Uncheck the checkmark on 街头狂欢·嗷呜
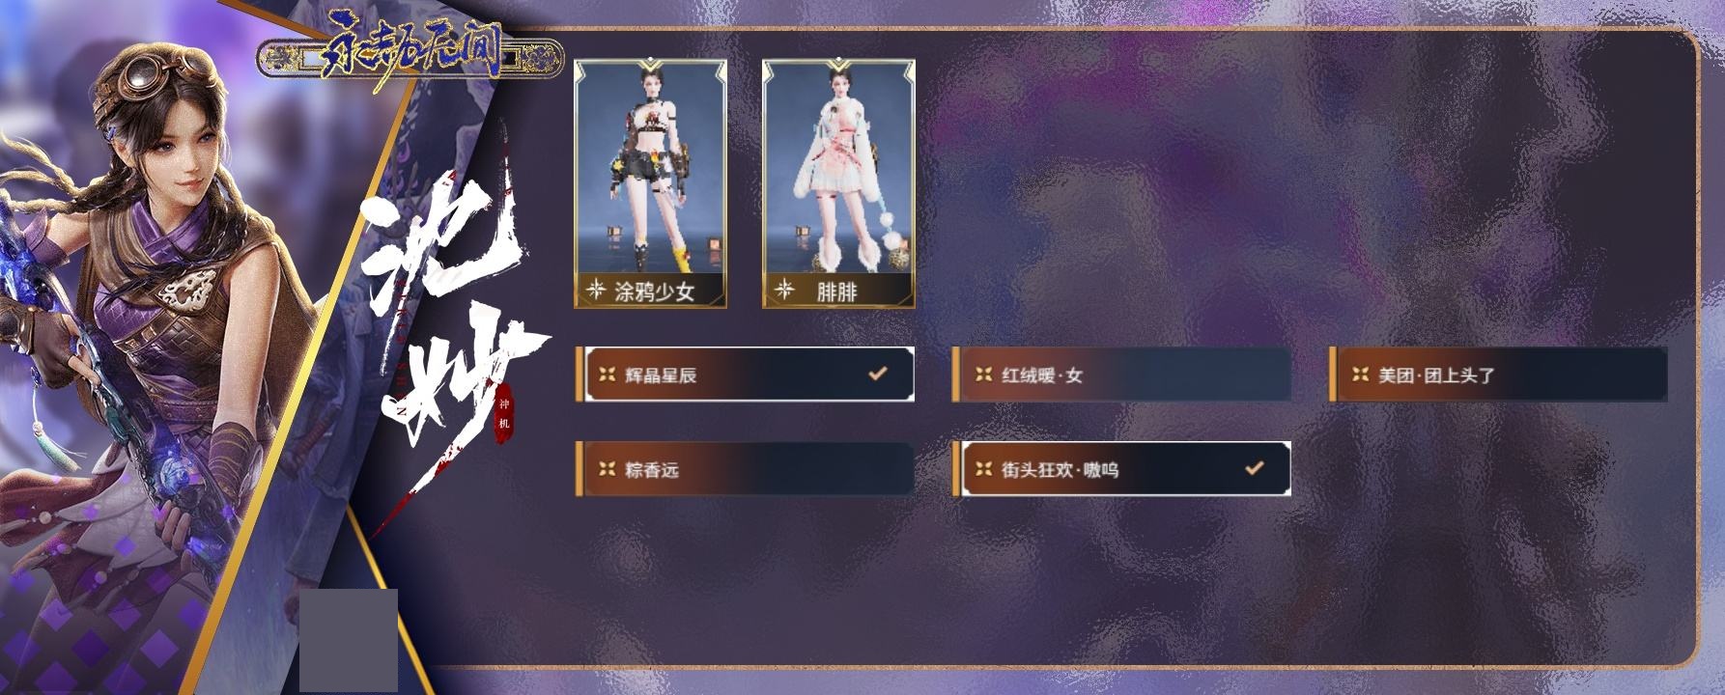The height and width of the screenshot is (695, 1725). (x=1254, y=468)
